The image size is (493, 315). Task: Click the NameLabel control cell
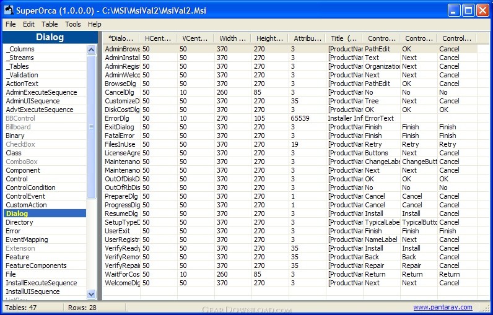tap(382, 239)
